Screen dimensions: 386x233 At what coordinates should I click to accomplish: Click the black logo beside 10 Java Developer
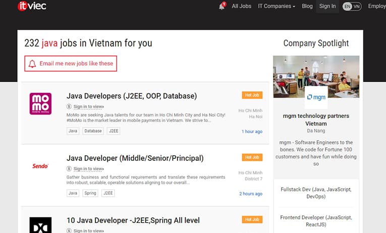40,225
